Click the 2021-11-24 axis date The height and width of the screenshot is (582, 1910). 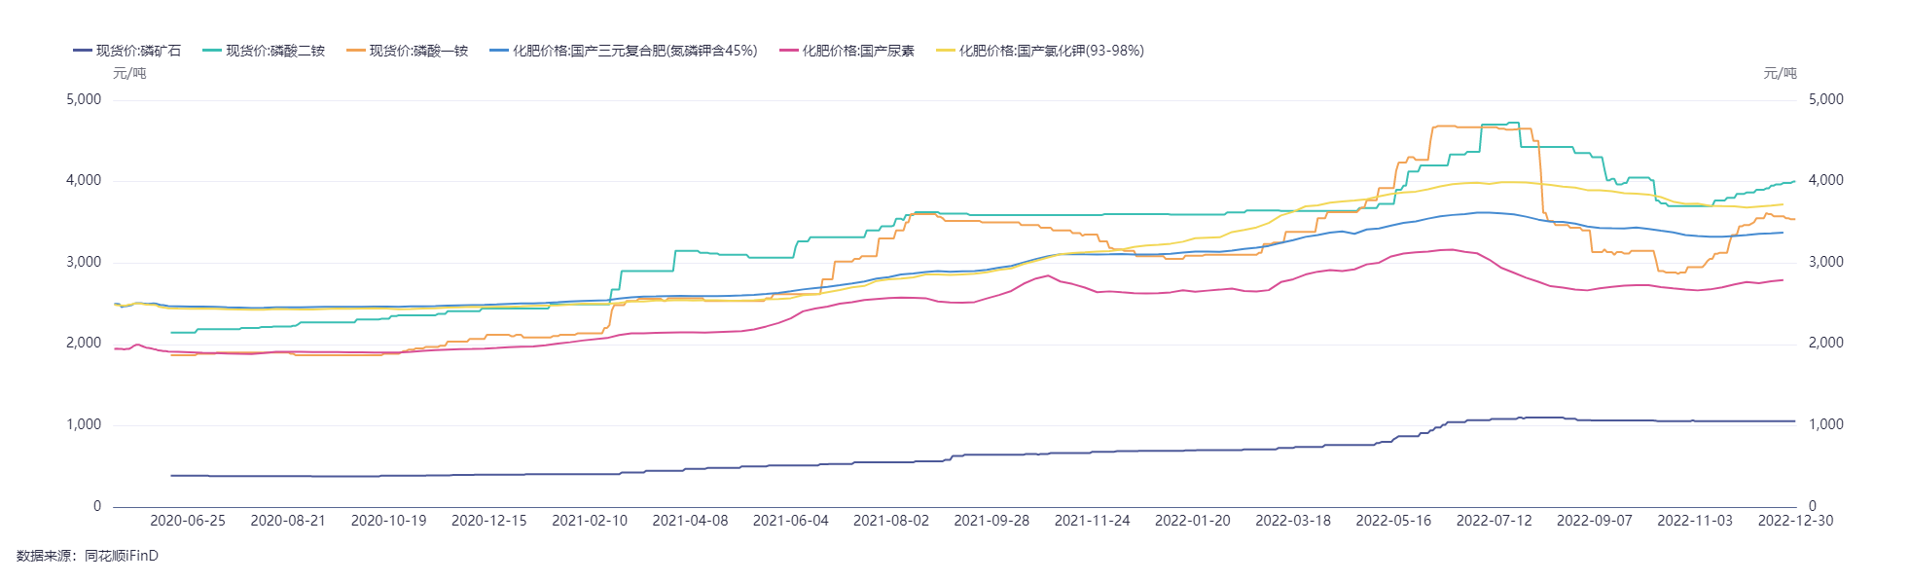(1092, 521)
